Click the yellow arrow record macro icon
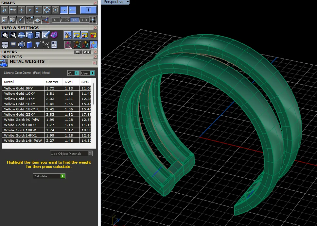The image size is (317, 226). [x=85, y=35]
